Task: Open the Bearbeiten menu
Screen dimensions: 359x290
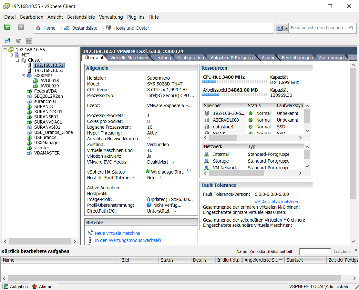Action: (x=32, y=17)
